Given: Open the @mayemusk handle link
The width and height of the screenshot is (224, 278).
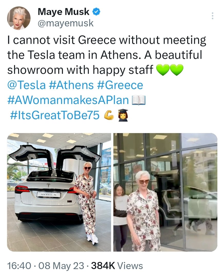Looking at the screenshot, I should coord(66,23).
